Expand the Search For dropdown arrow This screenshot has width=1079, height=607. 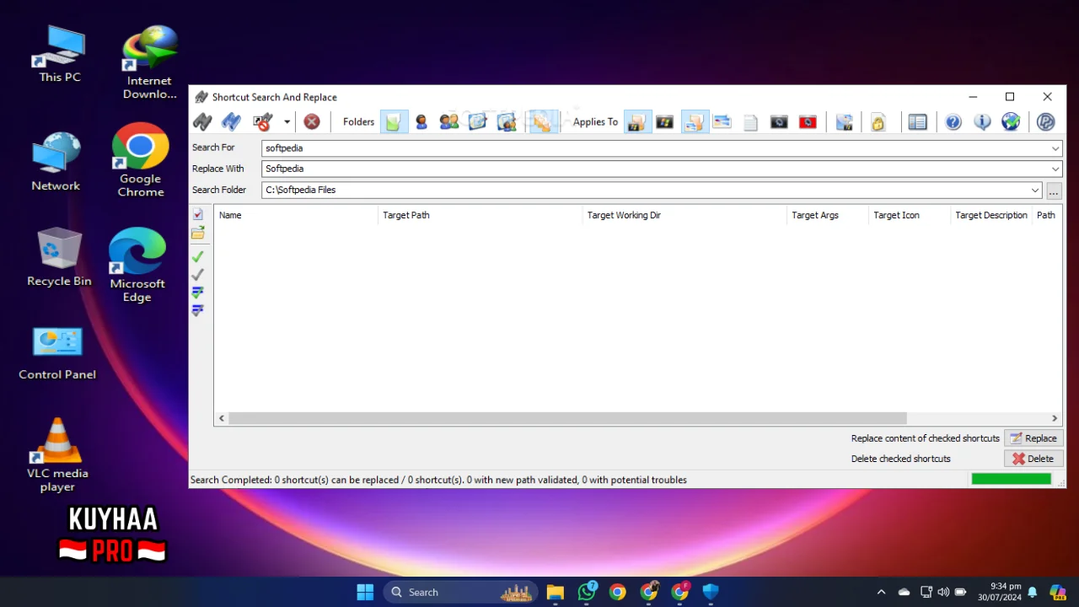point(1055,148)
